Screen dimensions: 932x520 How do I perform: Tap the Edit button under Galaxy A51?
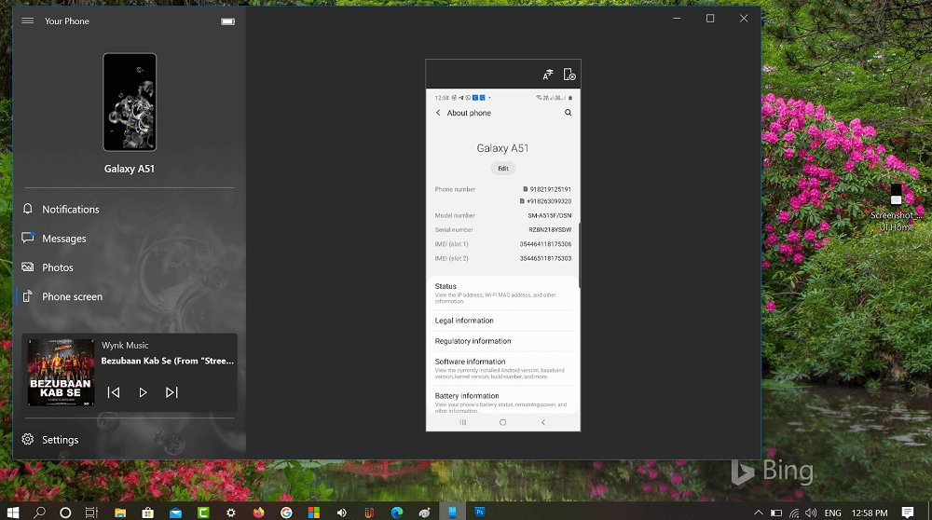(x=503, y=168)
